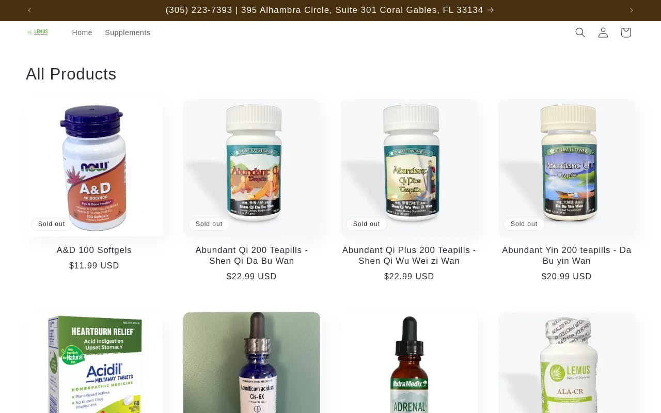The width and height of the screenshot is (661, 413).
Task: Show previous announcement with left chevron
Action: (x=29, y=10)
